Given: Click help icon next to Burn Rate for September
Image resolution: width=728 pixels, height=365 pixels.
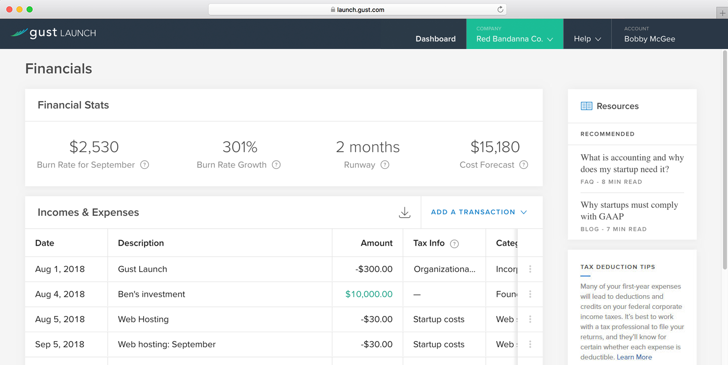Looking at the screenshot, I should click(x=145, y=165).
